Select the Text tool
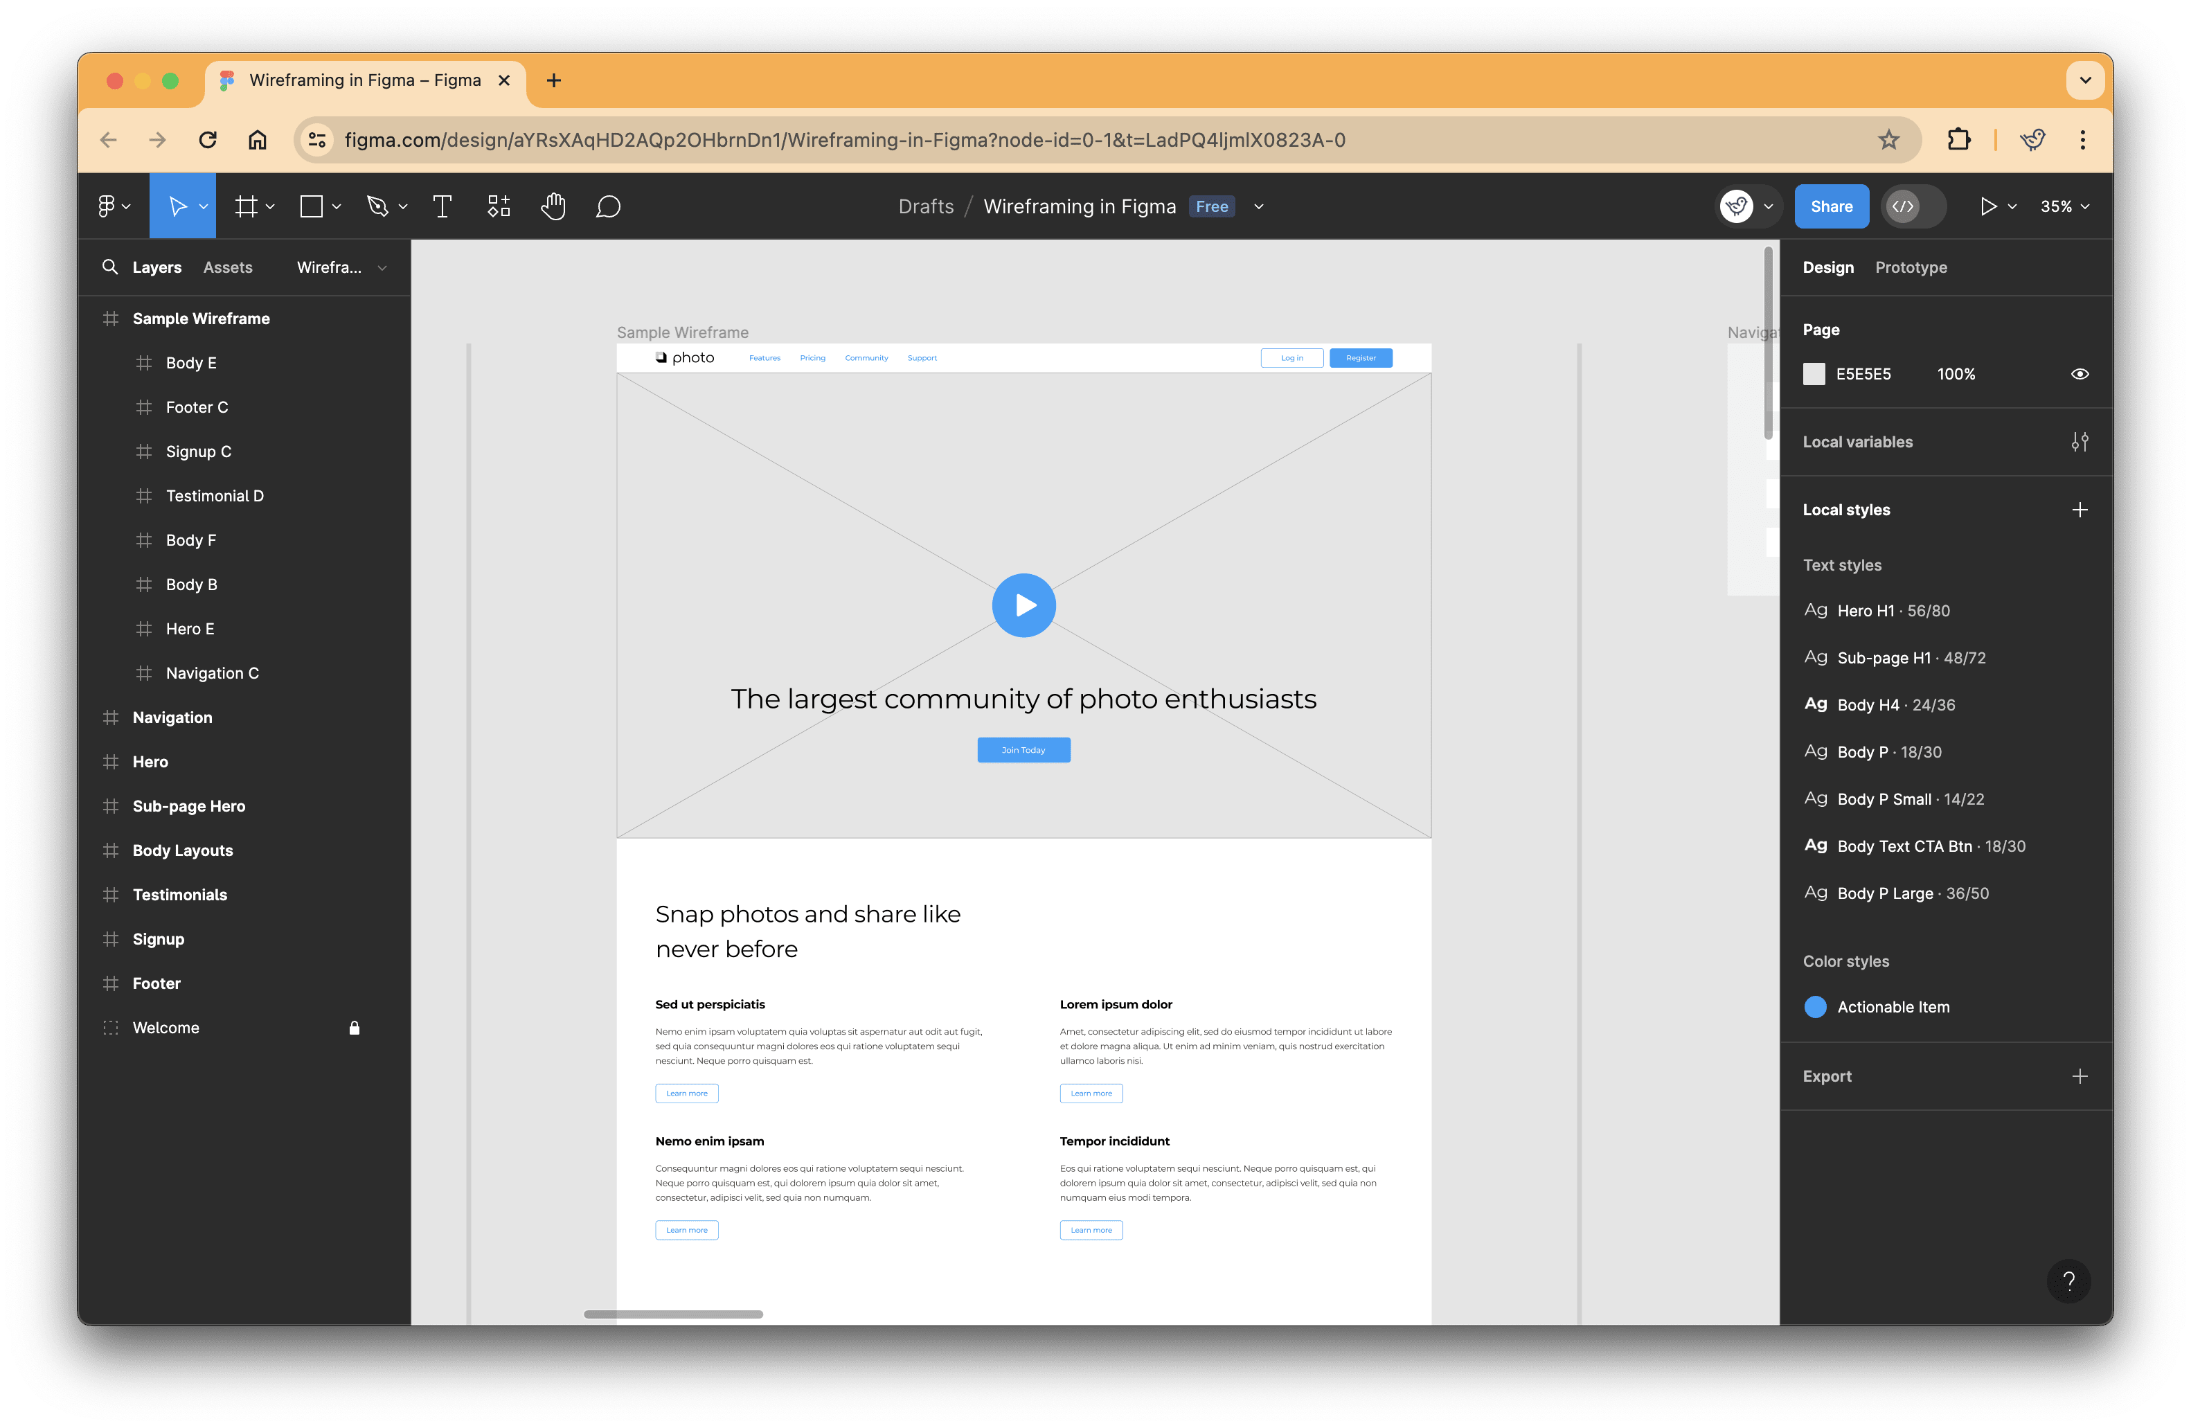Viewport: 2191px width, 1428px height. click(442, 205)
